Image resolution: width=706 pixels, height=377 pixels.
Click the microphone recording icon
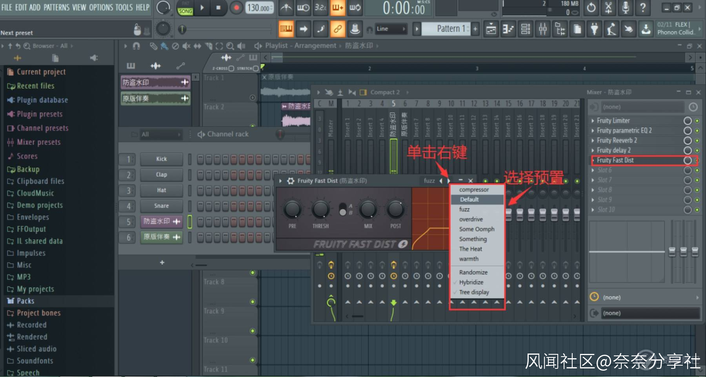click(x=626, y=7)
